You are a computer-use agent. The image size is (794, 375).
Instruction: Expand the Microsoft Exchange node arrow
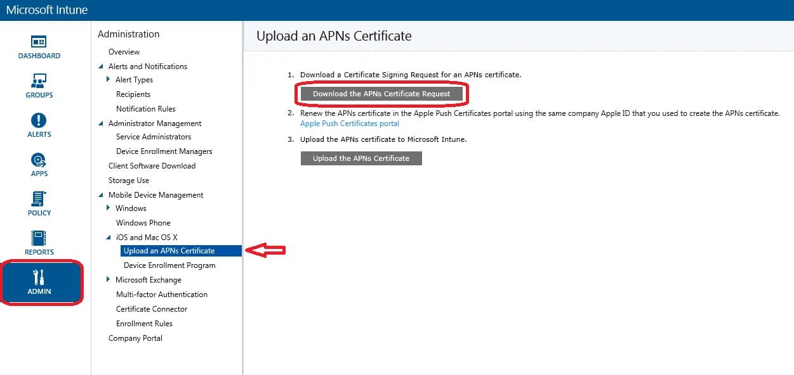[109, 280]
